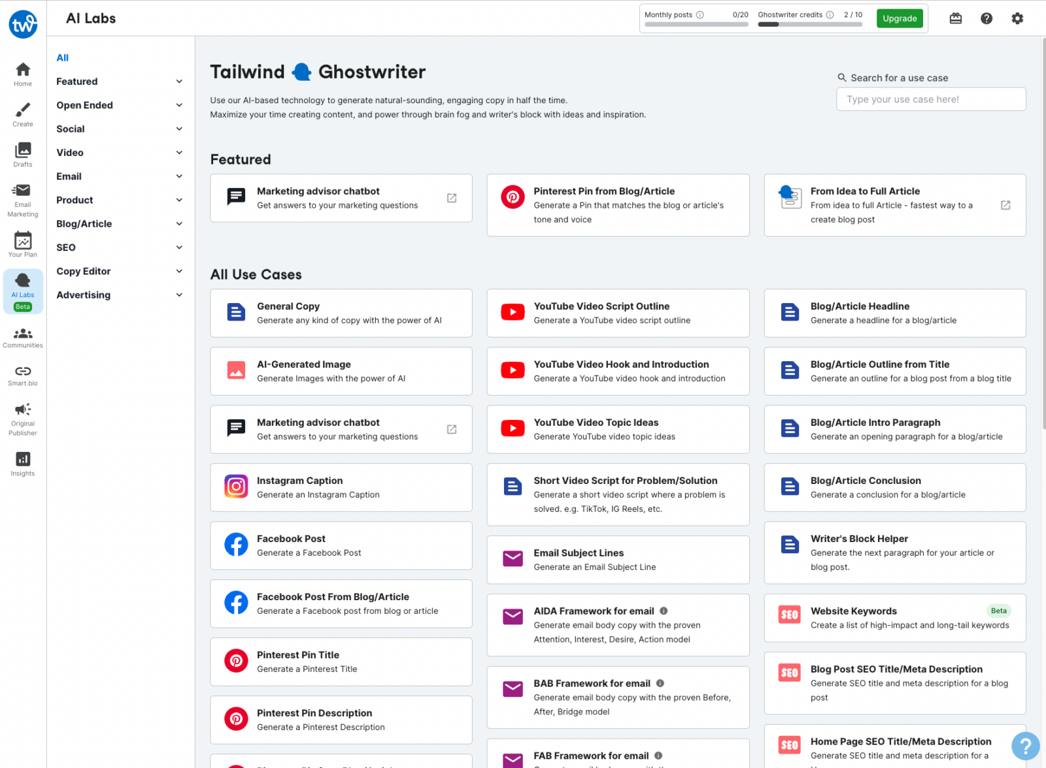Image resolution: width=1046 pixels, height=768 pixels.
Task: Click the Monthly posts progress bar
Action: click(696, 25)
